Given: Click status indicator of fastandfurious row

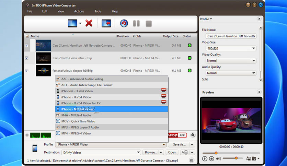Looking at the screenshot, I should [x=190, y=71].
